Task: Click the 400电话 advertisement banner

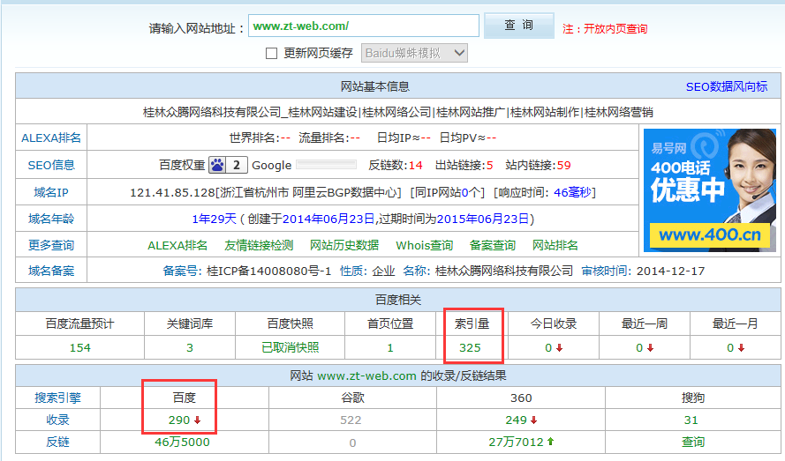Action: 709,190
